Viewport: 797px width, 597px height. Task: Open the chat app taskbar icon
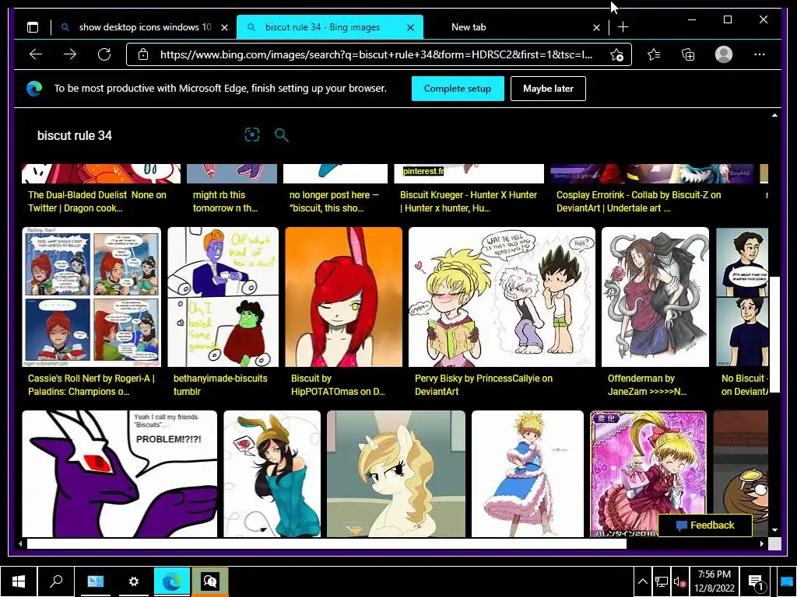[210, 581]
